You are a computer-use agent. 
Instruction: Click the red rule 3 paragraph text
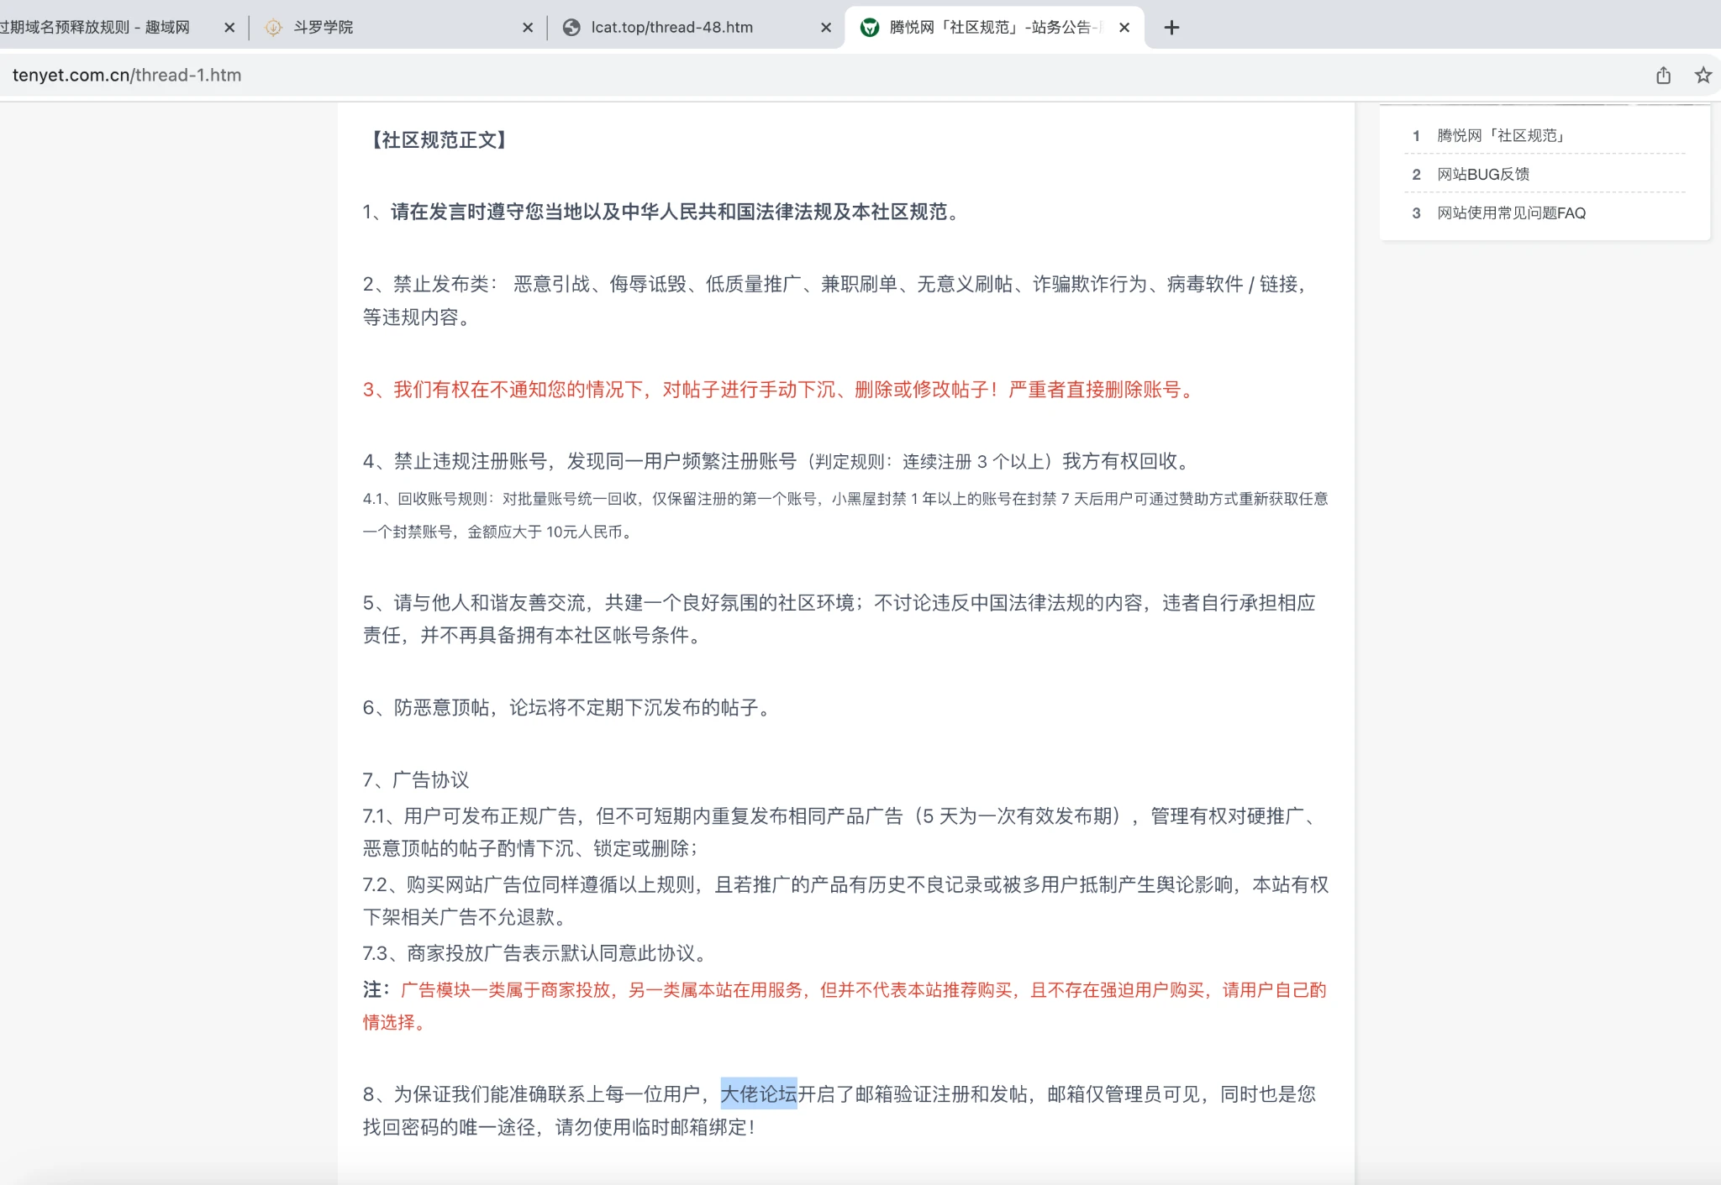[x=777, y=390]
